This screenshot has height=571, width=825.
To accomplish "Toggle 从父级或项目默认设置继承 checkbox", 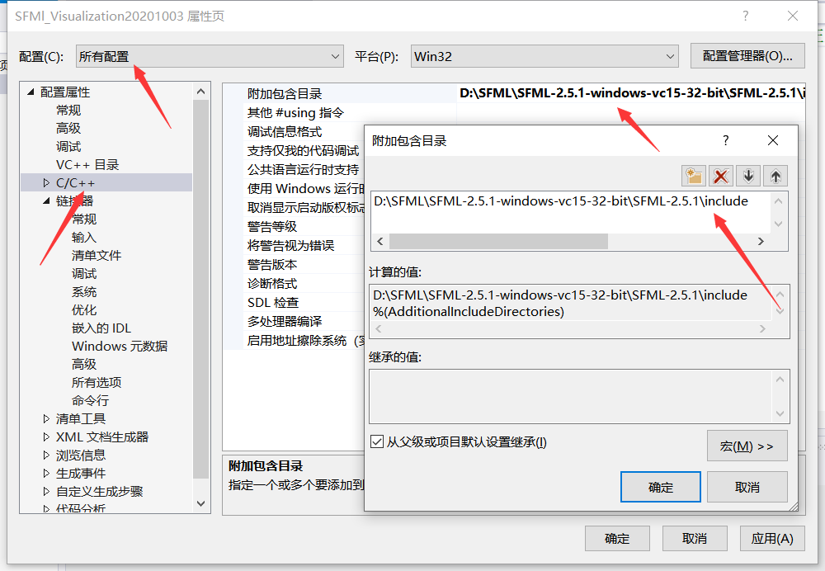I will pos(377,441).
